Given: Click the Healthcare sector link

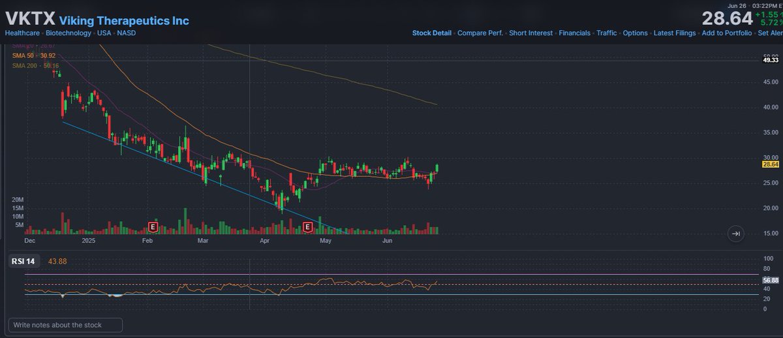Looking at the screenshot, I should click(23, 33).
